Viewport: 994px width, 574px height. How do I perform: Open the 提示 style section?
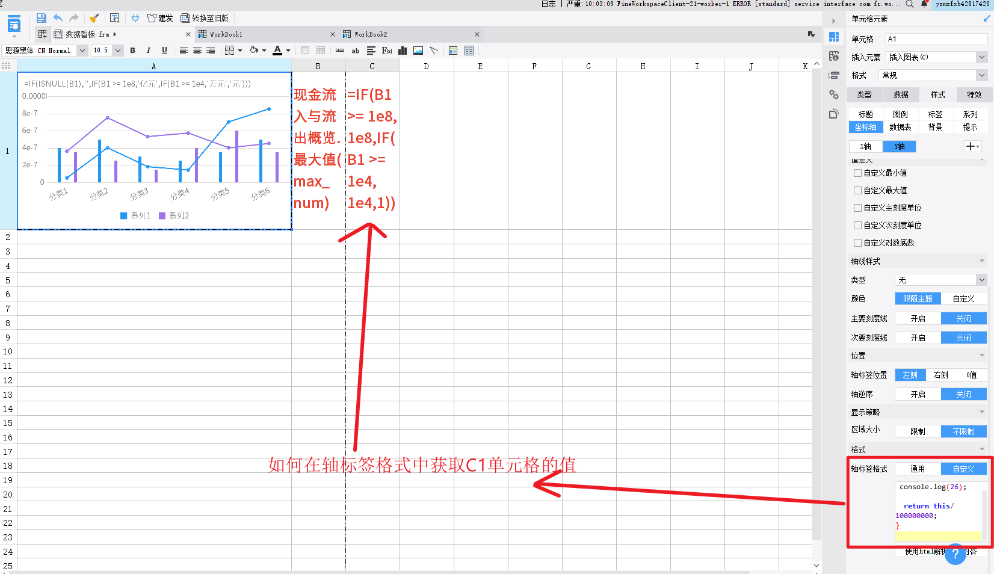click(x=970, y=127)
